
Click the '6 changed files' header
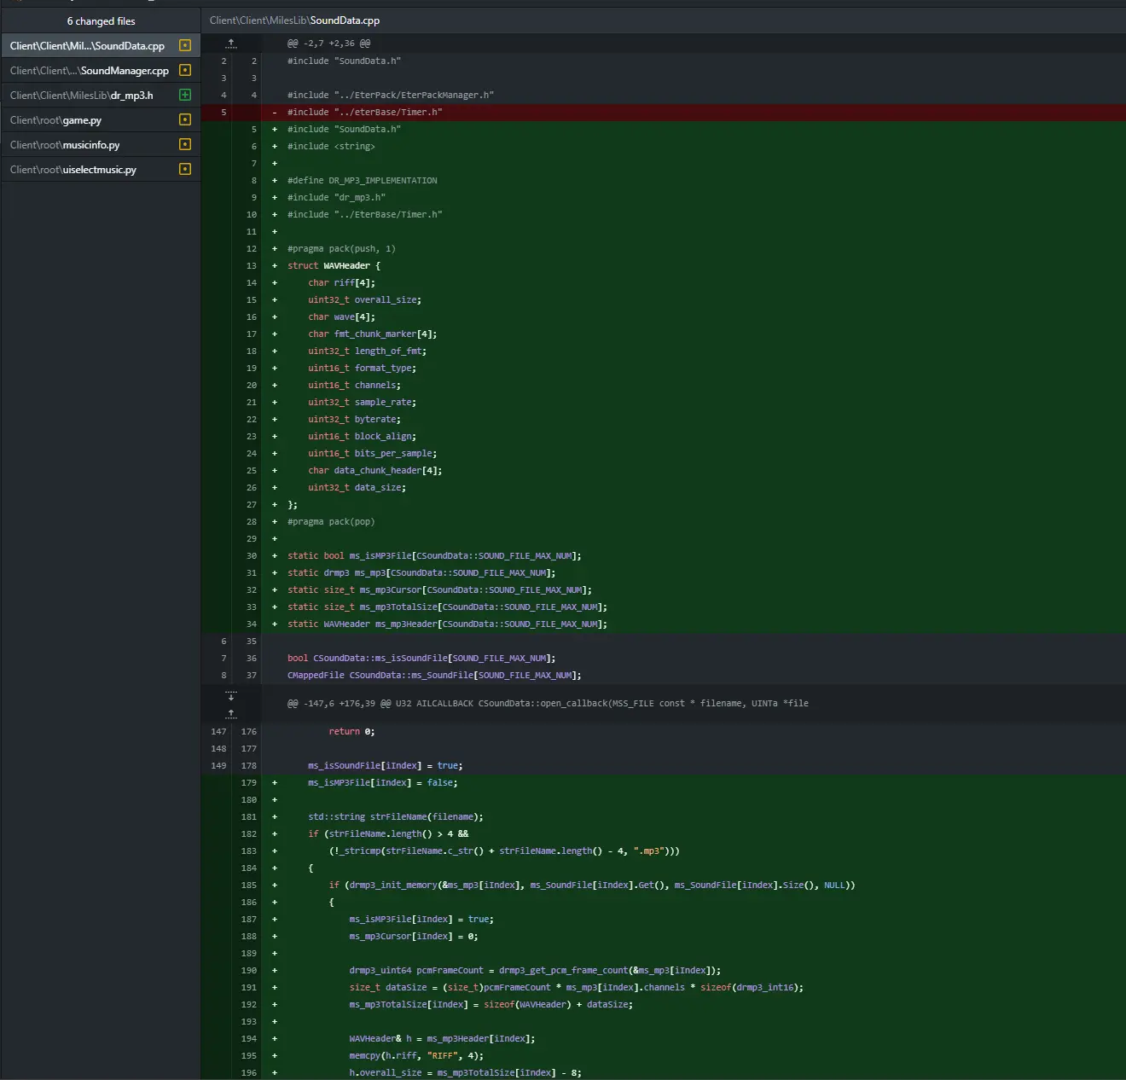(101, 20)
